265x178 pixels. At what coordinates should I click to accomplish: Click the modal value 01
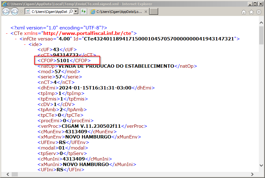62,148
